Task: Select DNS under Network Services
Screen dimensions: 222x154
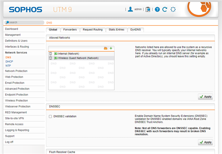Action: point(8,57)
